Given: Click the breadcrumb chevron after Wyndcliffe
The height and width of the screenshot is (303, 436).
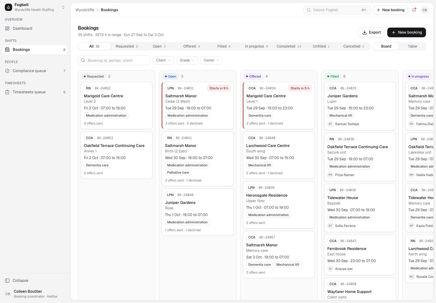Looking at the screenshot, I should click(x=97, y=10).
